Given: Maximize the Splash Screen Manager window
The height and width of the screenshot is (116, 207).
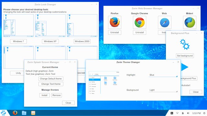Looking at the screenshot, I should 70,62.
